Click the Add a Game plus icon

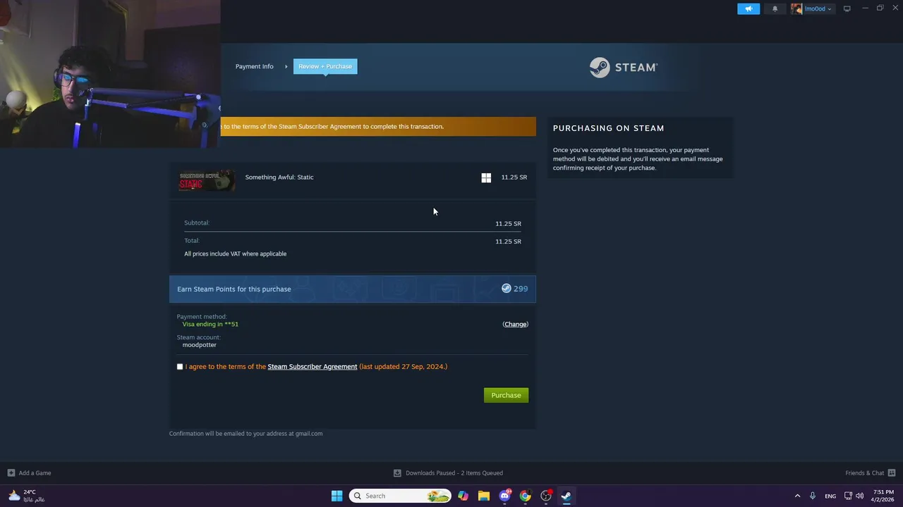[11, 473]
